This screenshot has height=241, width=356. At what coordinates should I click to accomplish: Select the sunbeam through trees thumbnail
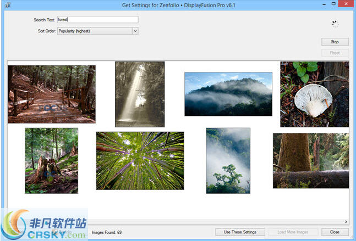(x=140, y=94)
